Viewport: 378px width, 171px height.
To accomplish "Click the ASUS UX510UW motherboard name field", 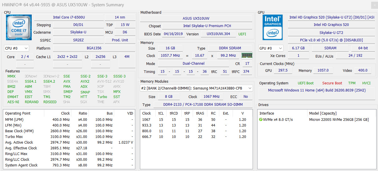I will [x=196, y=19].
